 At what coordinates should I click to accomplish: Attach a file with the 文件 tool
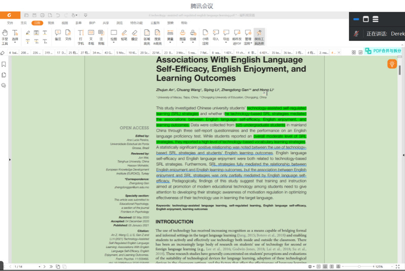(x=68, y=35)
